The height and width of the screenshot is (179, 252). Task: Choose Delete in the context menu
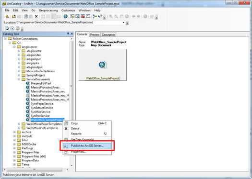point(87,129)
